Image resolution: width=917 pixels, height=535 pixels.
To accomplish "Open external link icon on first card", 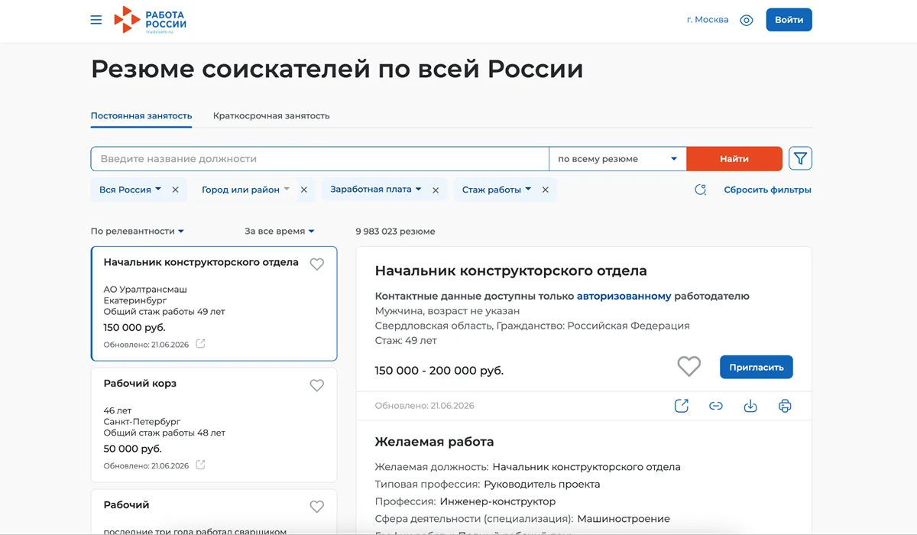I will click(200, 344).
